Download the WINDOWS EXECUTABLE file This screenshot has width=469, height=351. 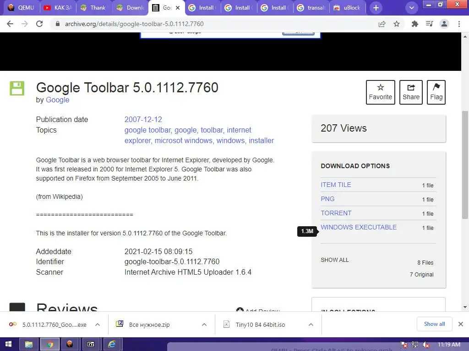click(359, 227)
